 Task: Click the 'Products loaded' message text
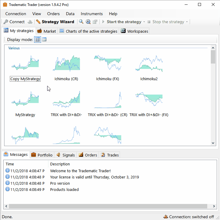tap(64, 189)
